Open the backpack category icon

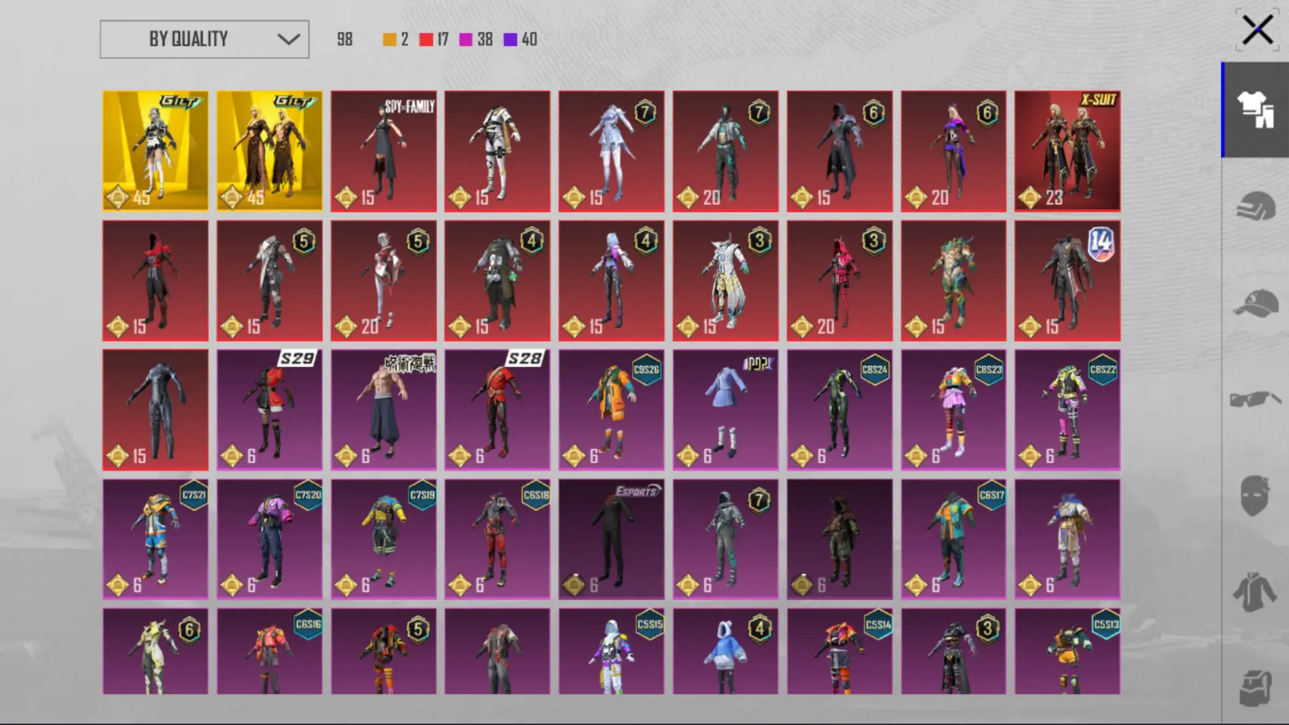pos(1255,688)
